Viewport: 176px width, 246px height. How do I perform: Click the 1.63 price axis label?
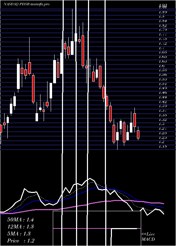pos(163,61)
